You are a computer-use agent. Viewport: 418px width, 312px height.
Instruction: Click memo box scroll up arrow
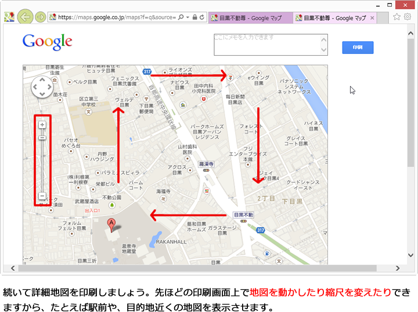coord(323,39)
